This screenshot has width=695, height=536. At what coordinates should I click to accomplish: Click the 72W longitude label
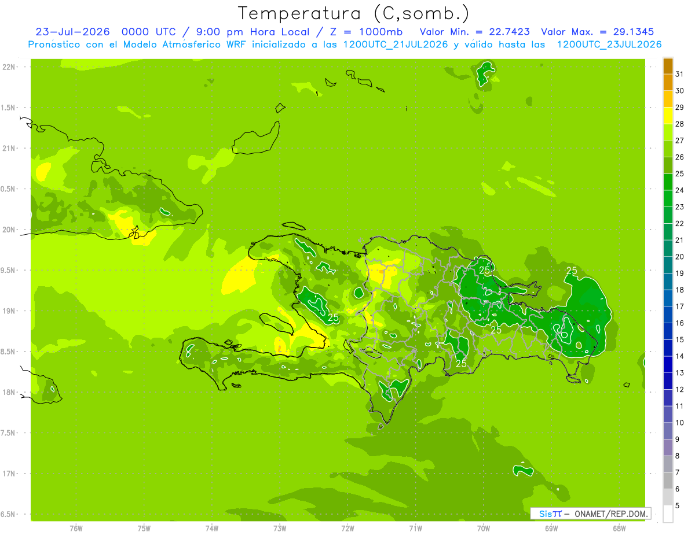coord(348,528)
